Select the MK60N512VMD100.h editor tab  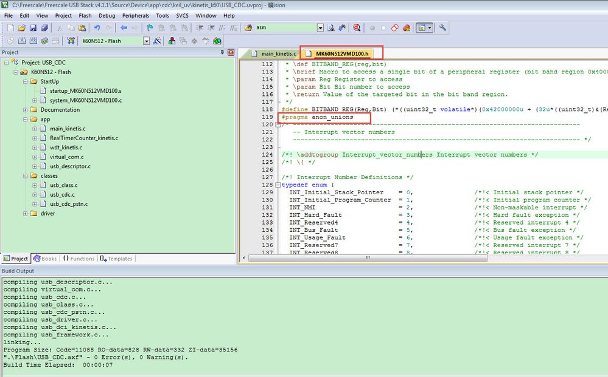tap(338, 54)
